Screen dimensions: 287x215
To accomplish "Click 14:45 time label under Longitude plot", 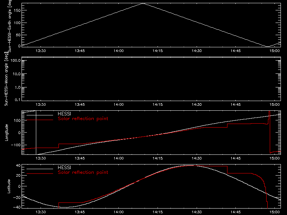I will (x=236, y=158).
